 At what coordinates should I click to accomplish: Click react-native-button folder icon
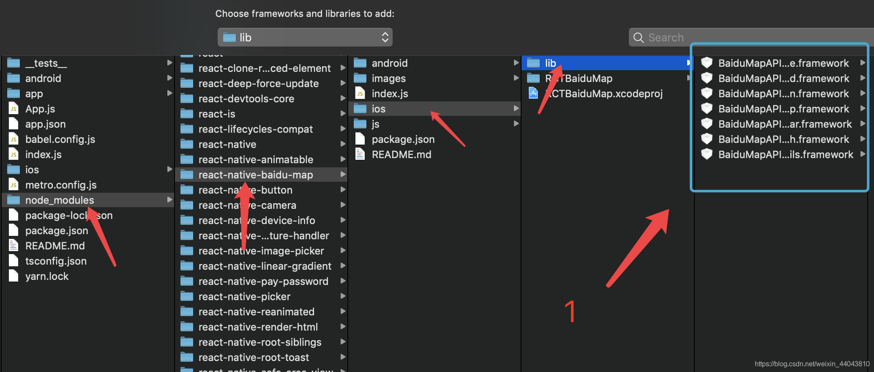tap(187, 190)
